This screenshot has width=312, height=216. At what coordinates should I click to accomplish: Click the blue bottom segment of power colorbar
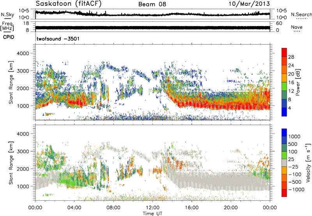pyautogui.click(x=284, y=112)
